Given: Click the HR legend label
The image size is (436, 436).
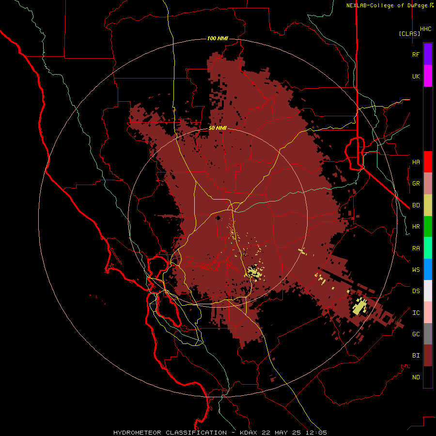Looking at the screenshot, I should coord(416,227).
